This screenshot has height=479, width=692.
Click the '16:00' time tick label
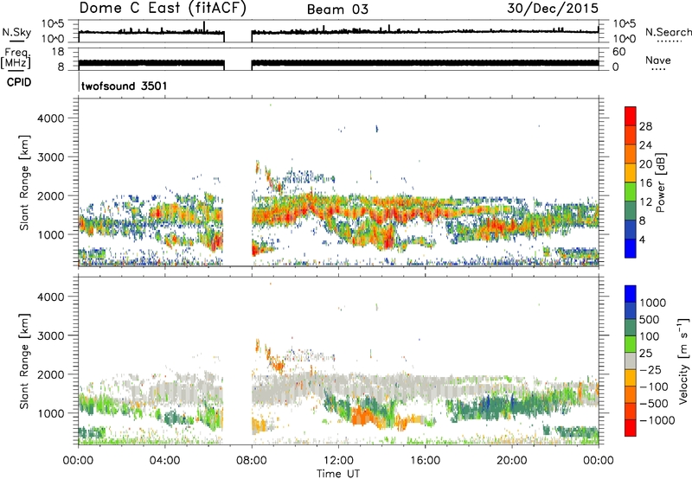425,461
